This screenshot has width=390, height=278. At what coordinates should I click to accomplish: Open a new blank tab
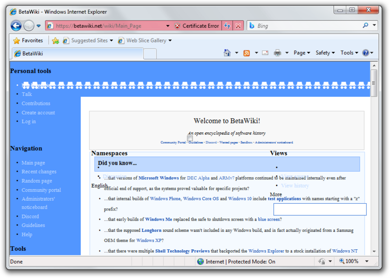(x=150, y=54)
